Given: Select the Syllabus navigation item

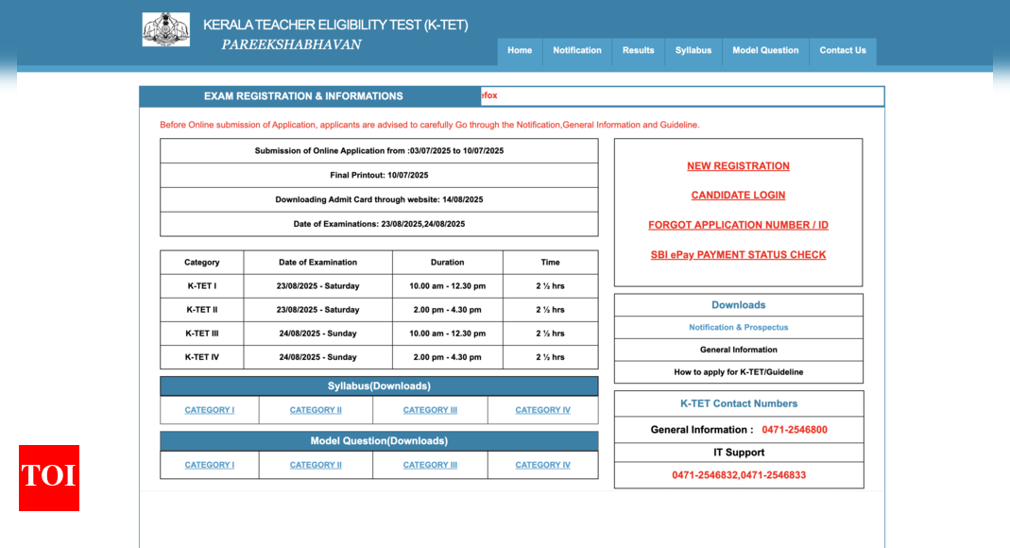Looking at the screenshot, I should pyautogui.click(x=693, y=51).
